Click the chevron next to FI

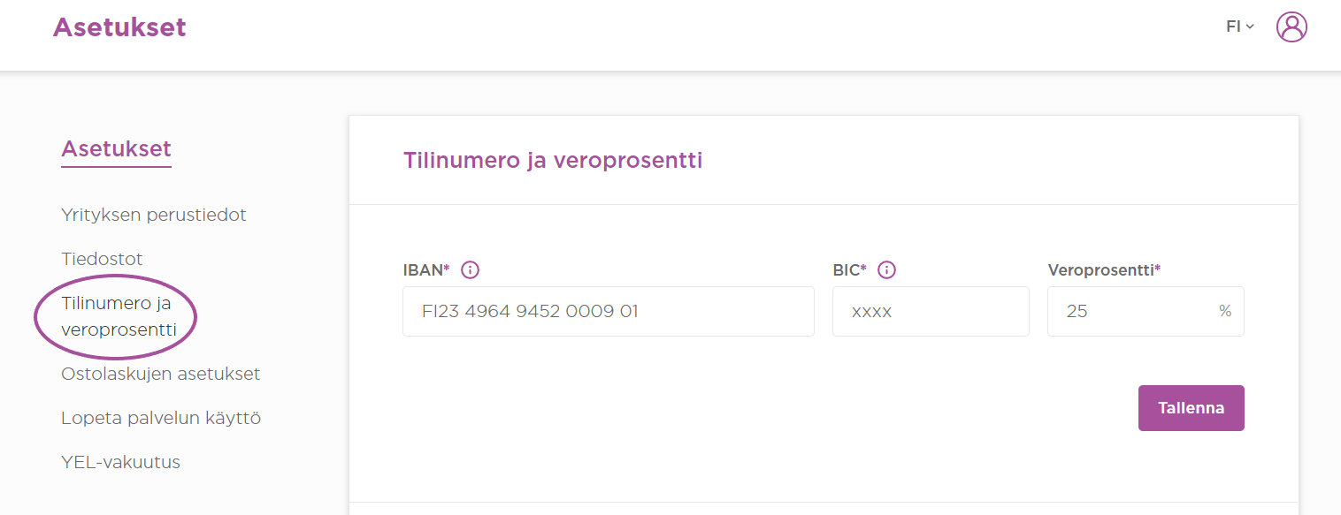[x=1250, y=27]
